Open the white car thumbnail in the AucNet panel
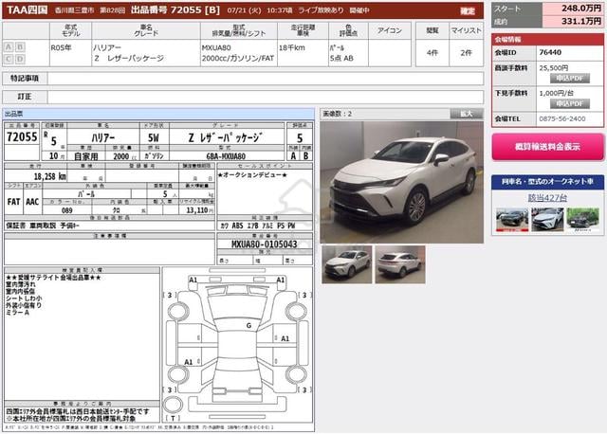The height and width of the screenshot is (434, 607). point(547,219)
